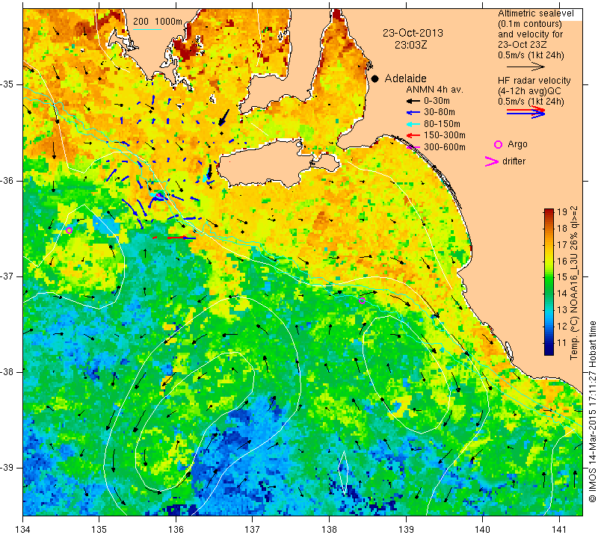Click the black Adelaide city dot marker
Image resolution: width=598 pixels, height=538 pixels.
click(x=375, y=78)
